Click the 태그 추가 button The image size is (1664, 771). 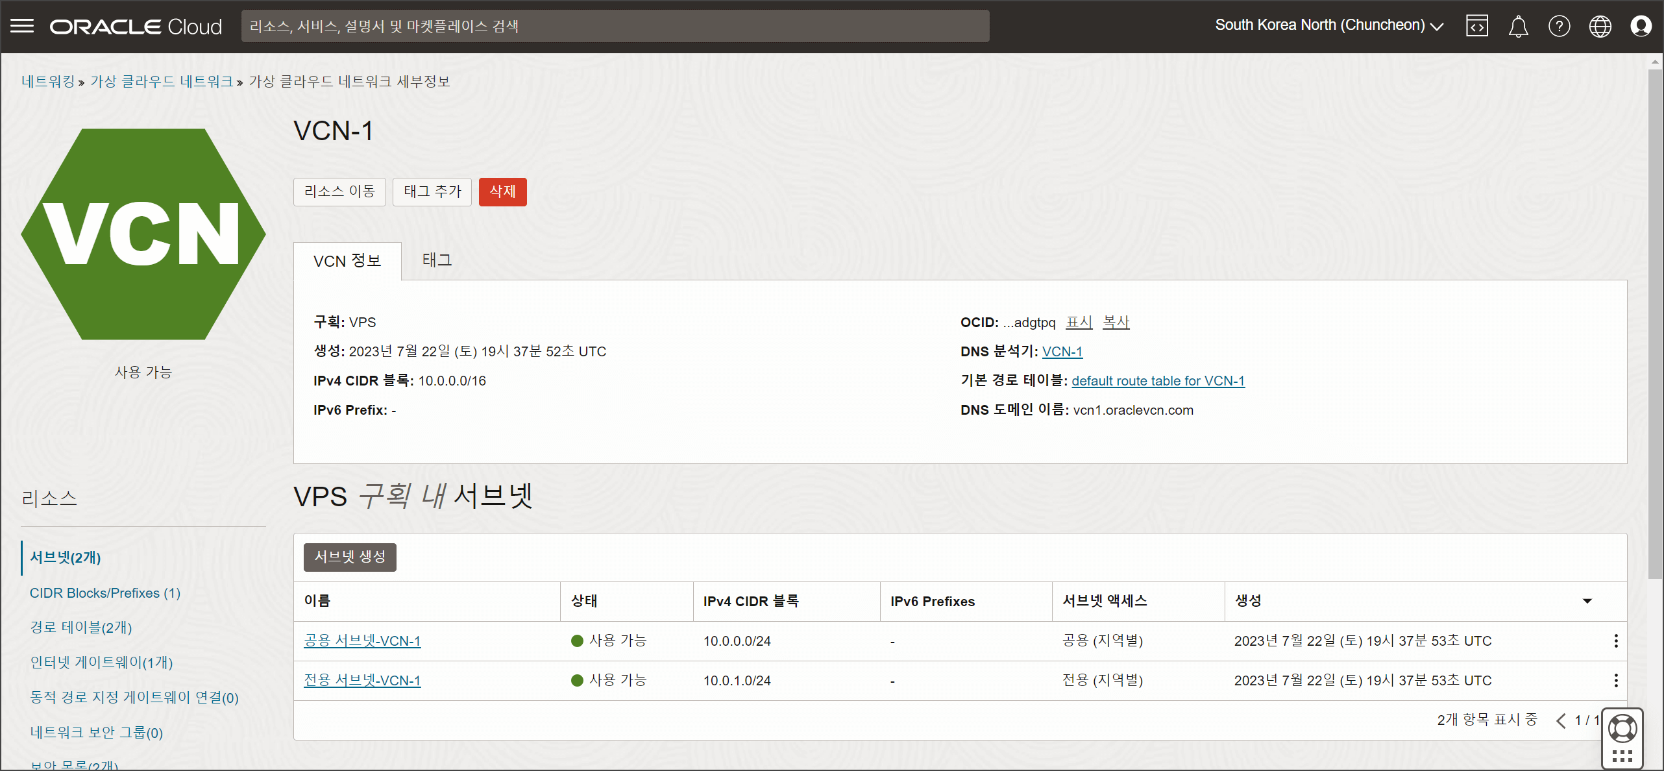pyautogui.click(x=432, y=191)
